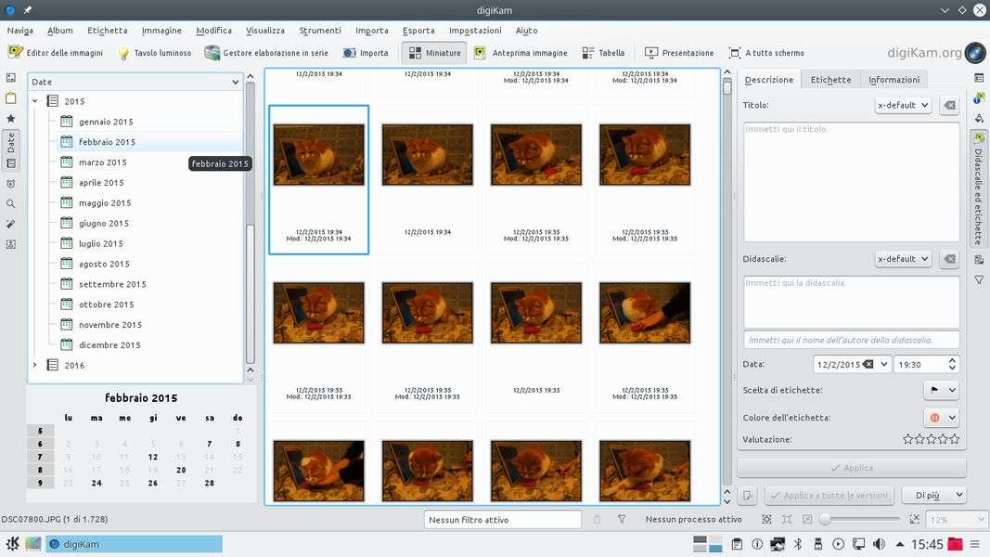
Task: Click the thumbnail zoom slider
Action: (860, 520)
